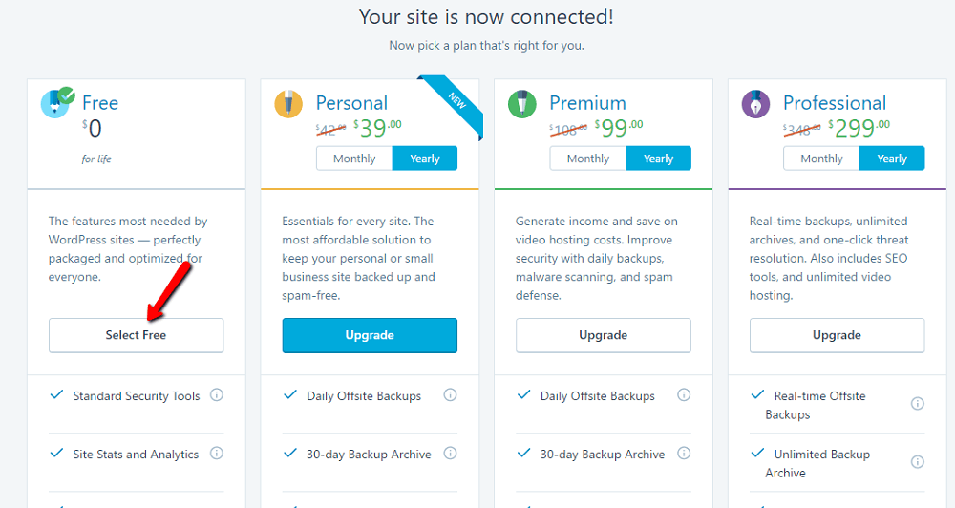The width and height of the screenshot is (955, 508).
Task: Open info icon for Real-time Offsite Backups
Action: click(x=917, y=404)
